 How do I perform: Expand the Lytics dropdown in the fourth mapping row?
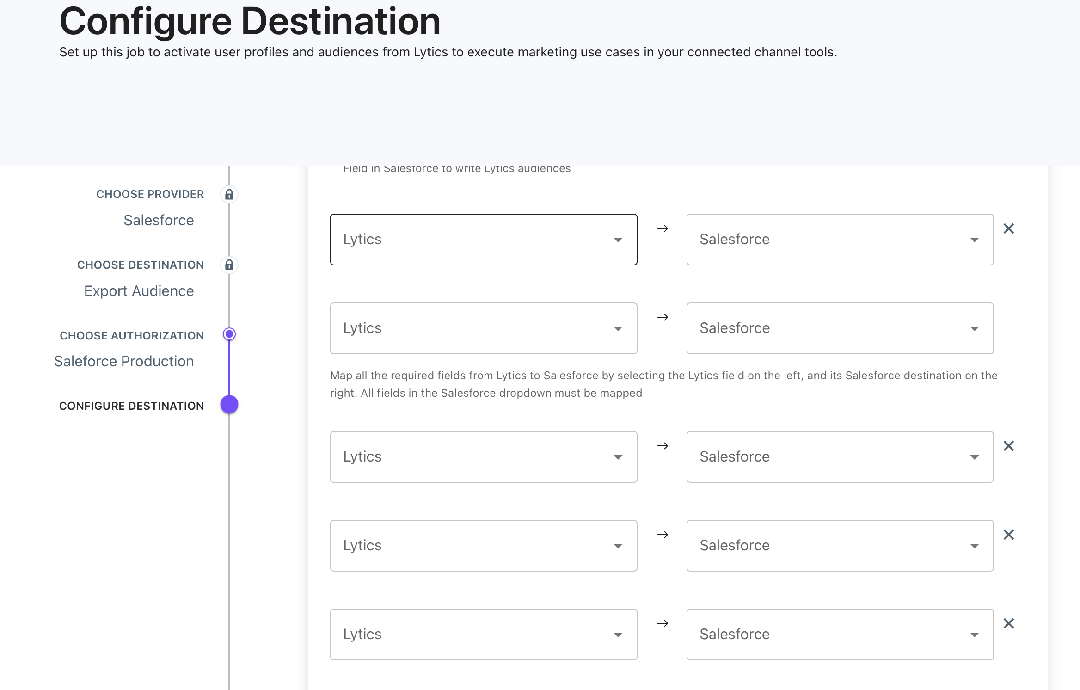tap(484, 546)
